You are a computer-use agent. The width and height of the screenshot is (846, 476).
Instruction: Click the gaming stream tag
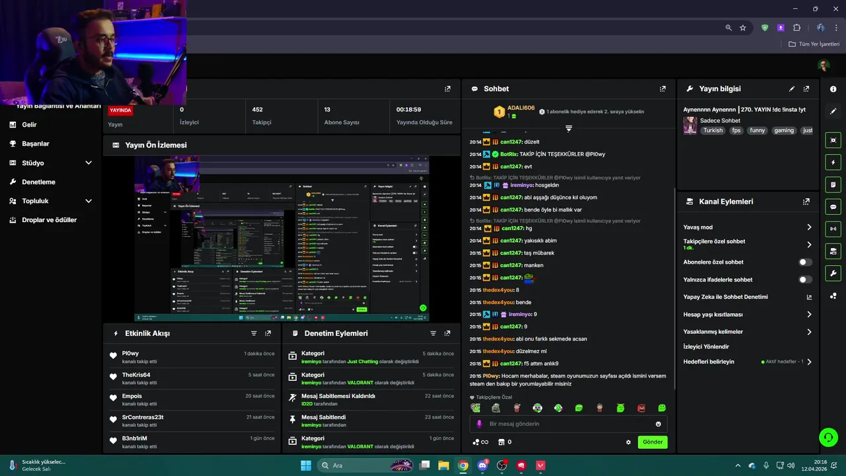(x=784, y=130)
